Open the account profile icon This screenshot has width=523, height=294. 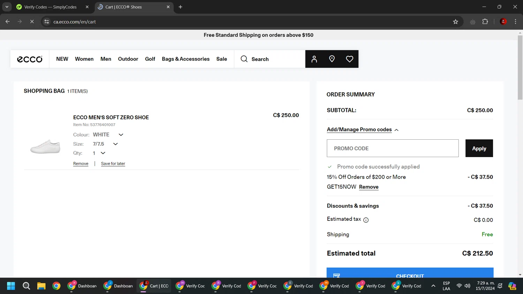[x=314, y=59]
